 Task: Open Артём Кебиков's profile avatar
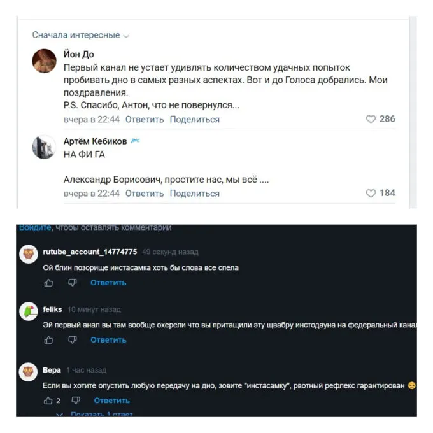[x=45, y=148]
